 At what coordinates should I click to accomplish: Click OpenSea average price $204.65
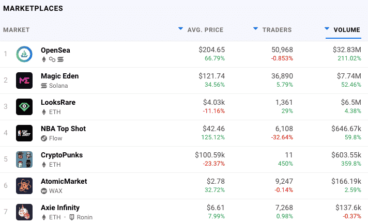coord(212,50)
